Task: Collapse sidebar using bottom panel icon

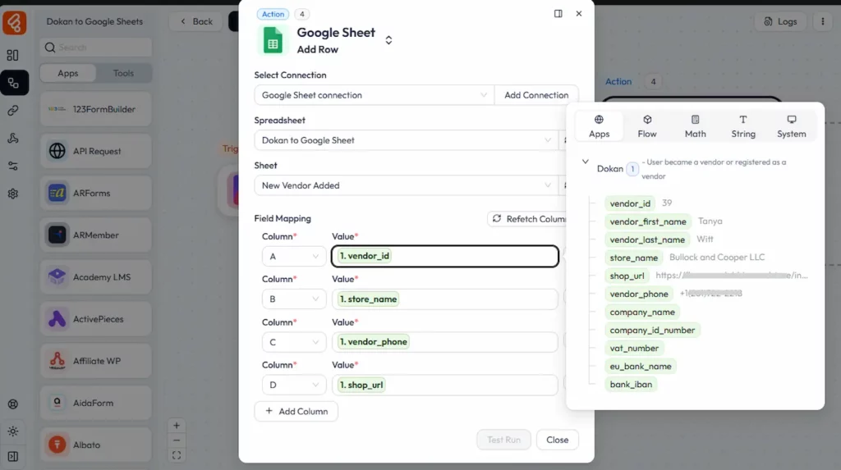Action: pos(13,457)
